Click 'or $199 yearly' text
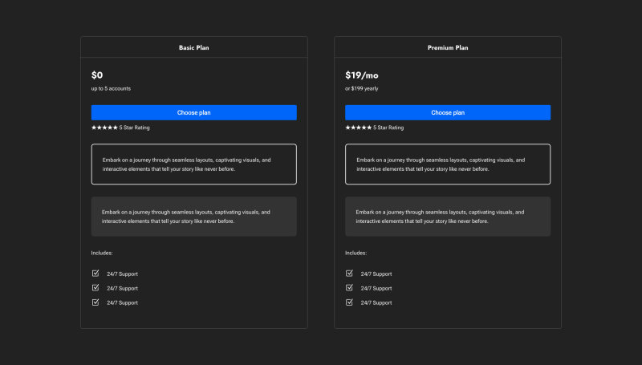The width and height of the screenshot is (642, 365). click(362, 88)
